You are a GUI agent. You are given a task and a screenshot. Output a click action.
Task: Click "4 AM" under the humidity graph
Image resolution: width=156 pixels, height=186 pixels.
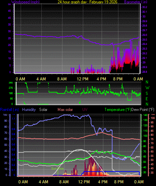coord(44,182)
